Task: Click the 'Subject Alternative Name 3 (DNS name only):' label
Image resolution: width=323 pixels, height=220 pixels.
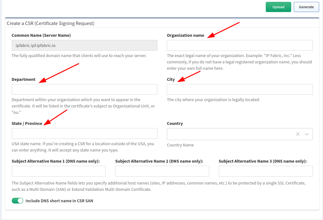Action: (263, 161)
